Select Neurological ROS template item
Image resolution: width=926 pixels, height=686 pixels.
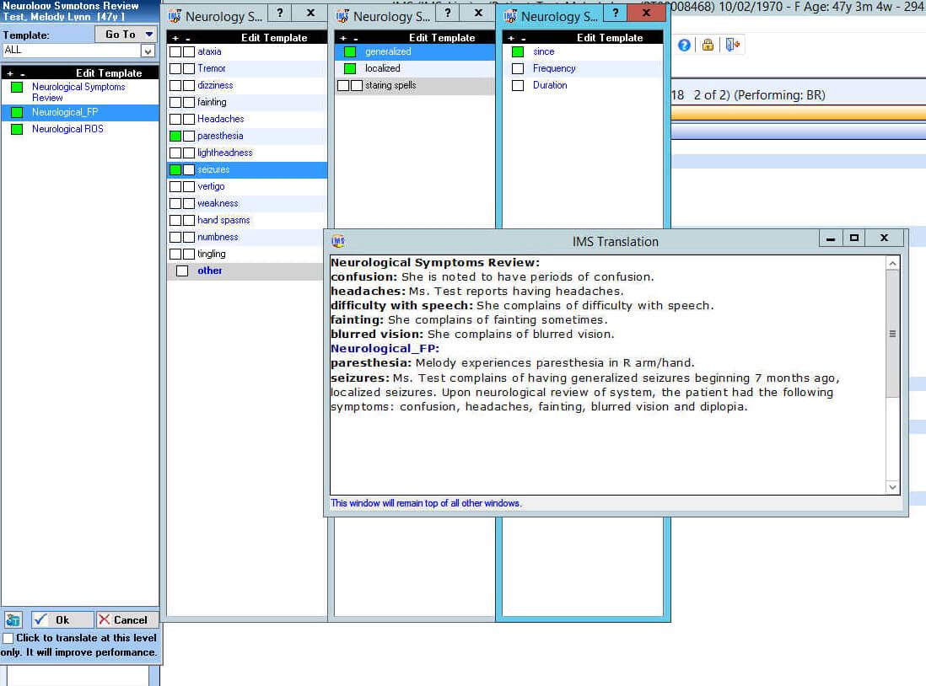click(x=67, y=129)
